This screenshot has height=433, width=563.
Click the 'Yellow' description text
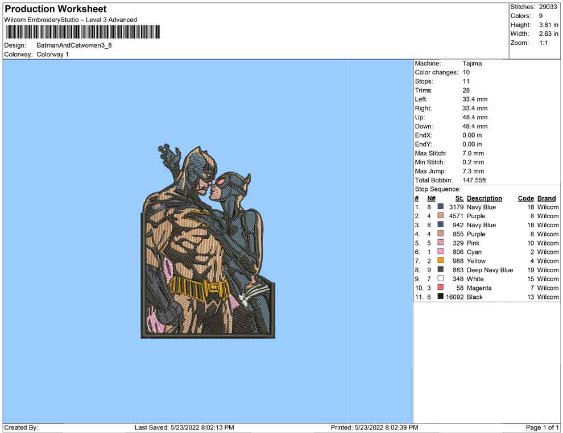476,261
